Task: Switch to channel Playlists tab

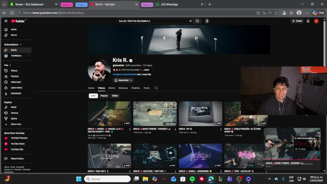Action: [x=136, y=88]
